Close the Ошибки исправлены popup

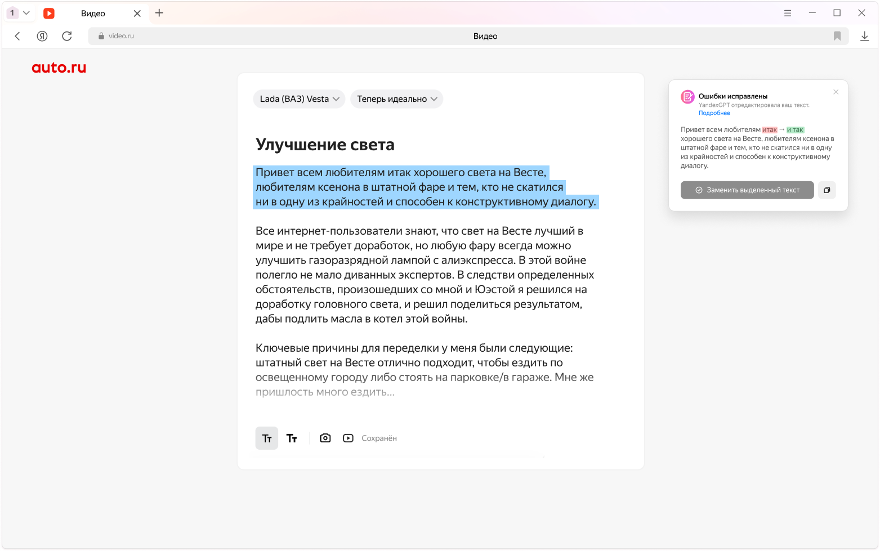[836, 92]
